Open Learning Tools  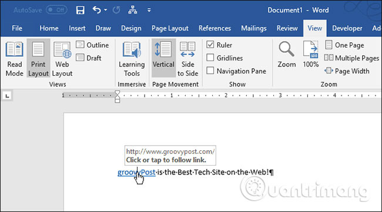pos(132,58)
